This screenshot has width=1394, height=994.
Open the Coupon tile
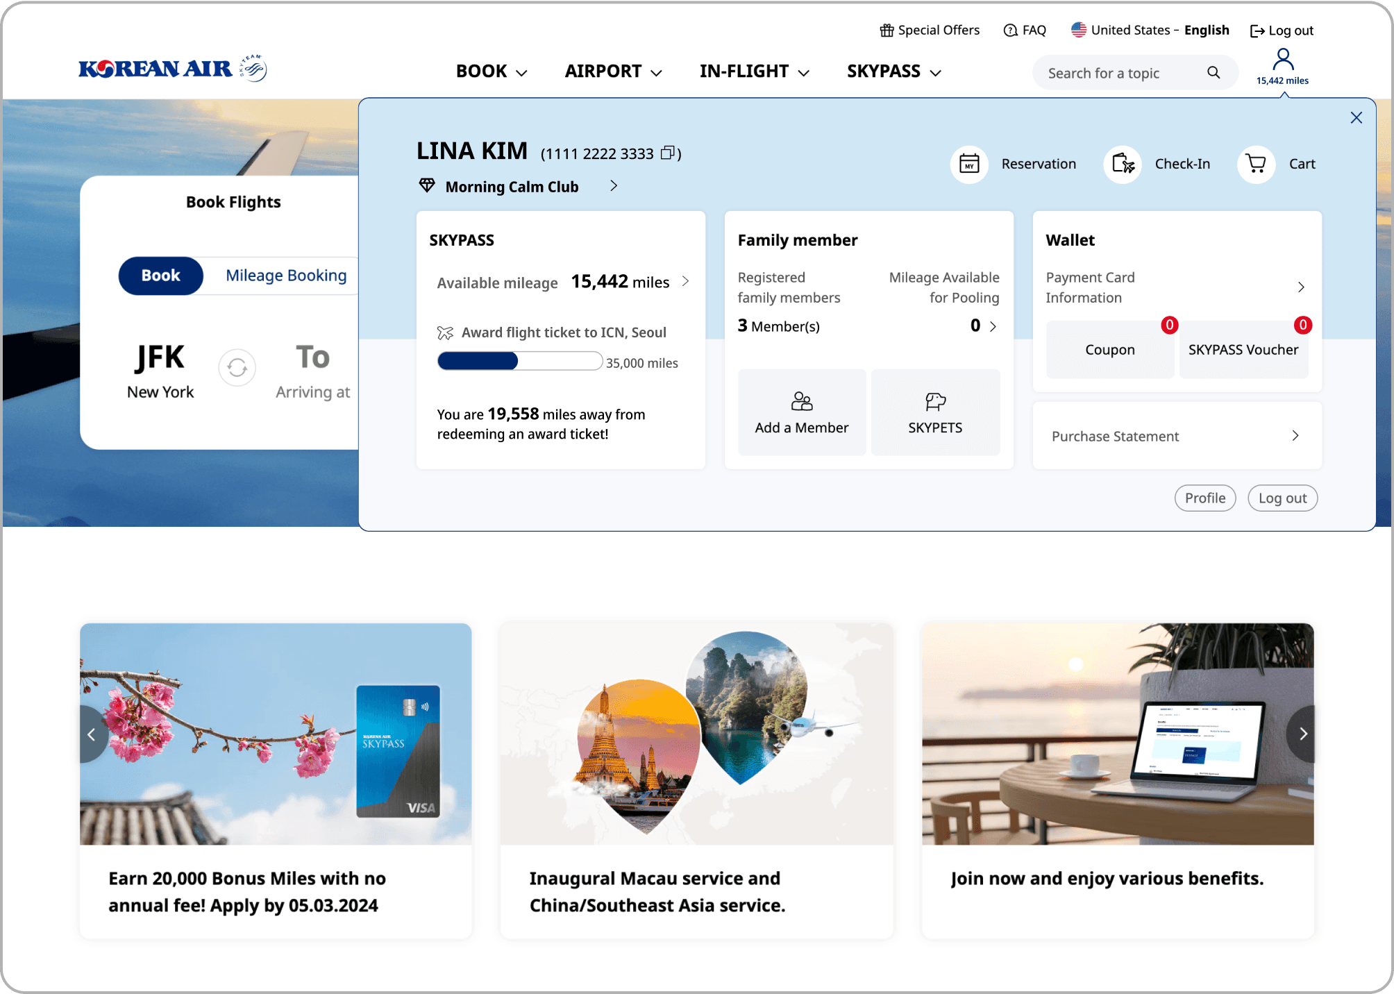pyautogui.click(x=1110, y=350)
